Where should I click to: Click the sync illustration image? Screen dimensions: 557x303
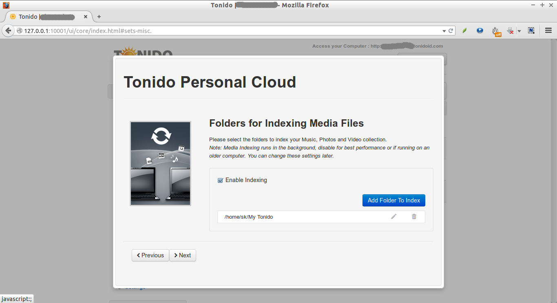pos(160,163)
